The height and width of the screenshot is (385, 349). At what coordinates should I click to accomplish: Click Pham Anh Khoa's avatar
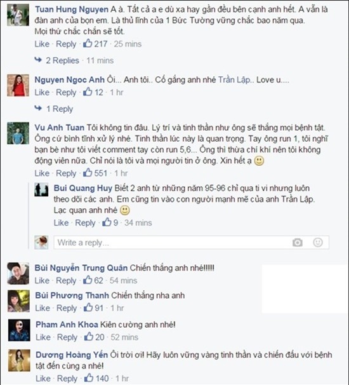pyautogui.click(x=19, y=330)
